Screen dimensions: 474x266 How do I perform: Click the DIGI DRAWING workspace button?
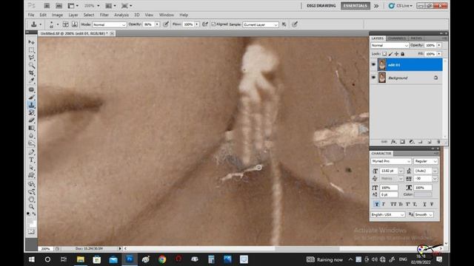click(321, 6)
